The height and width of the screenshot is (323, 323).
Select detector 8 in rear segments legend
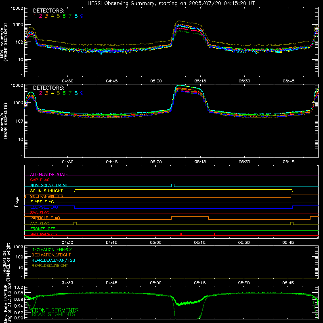coord(76,93)
